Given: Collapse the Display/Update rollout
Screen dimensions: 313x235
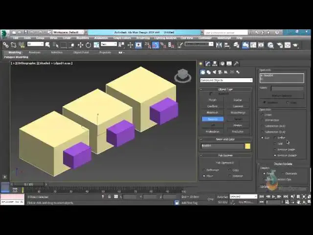Looking at the screenshot, I should tap(283, 164).
